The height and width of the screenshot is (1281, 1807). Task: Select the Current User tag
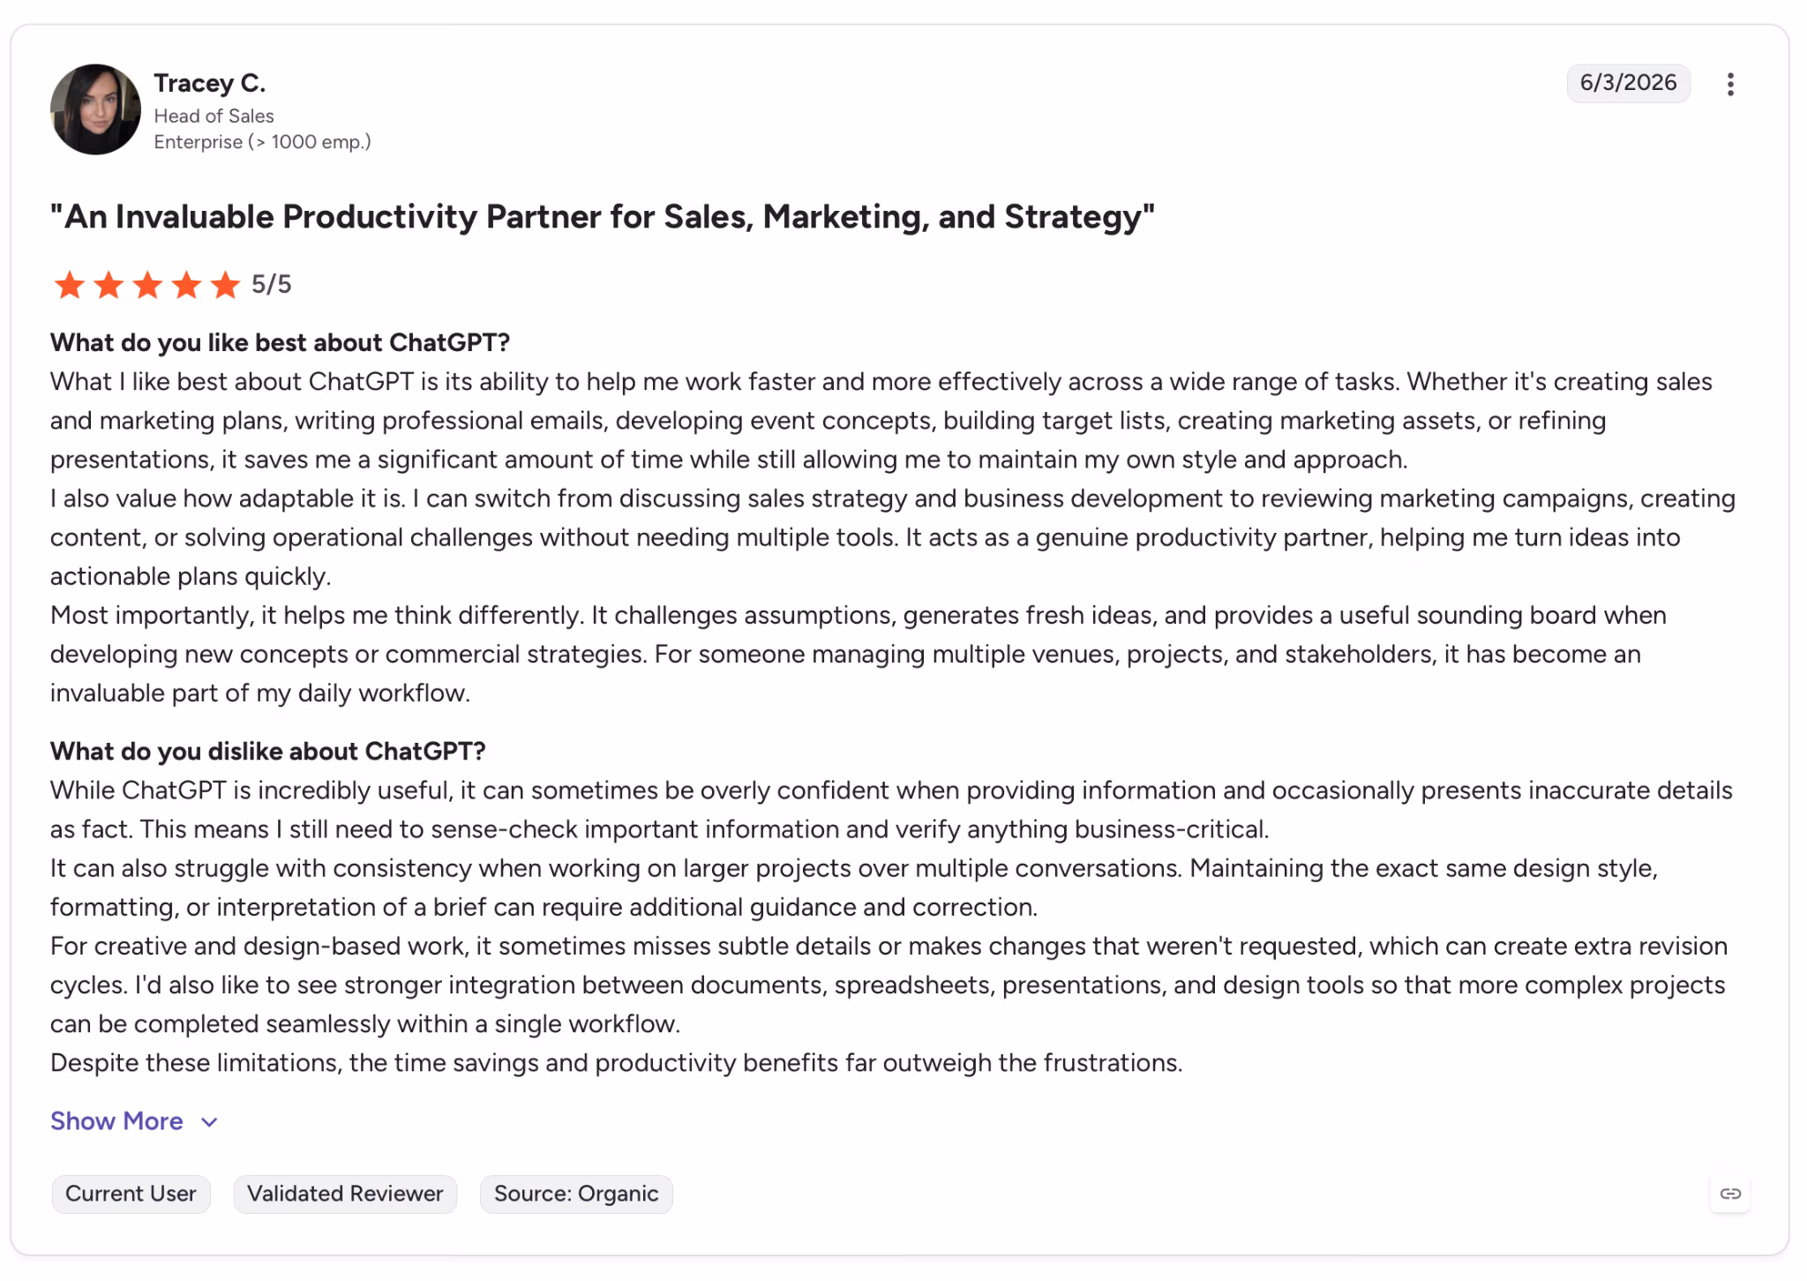(x=131, y=1194)
